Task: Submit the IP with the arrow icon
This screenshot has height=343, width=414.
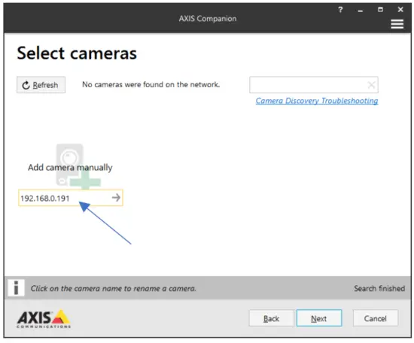Action: tap(116, 198)
